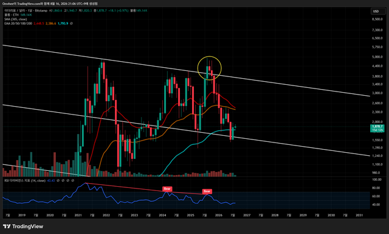Click the 3,000.0 price axis label
Screen dimensions: 389x234
click(x=377, y=93)
